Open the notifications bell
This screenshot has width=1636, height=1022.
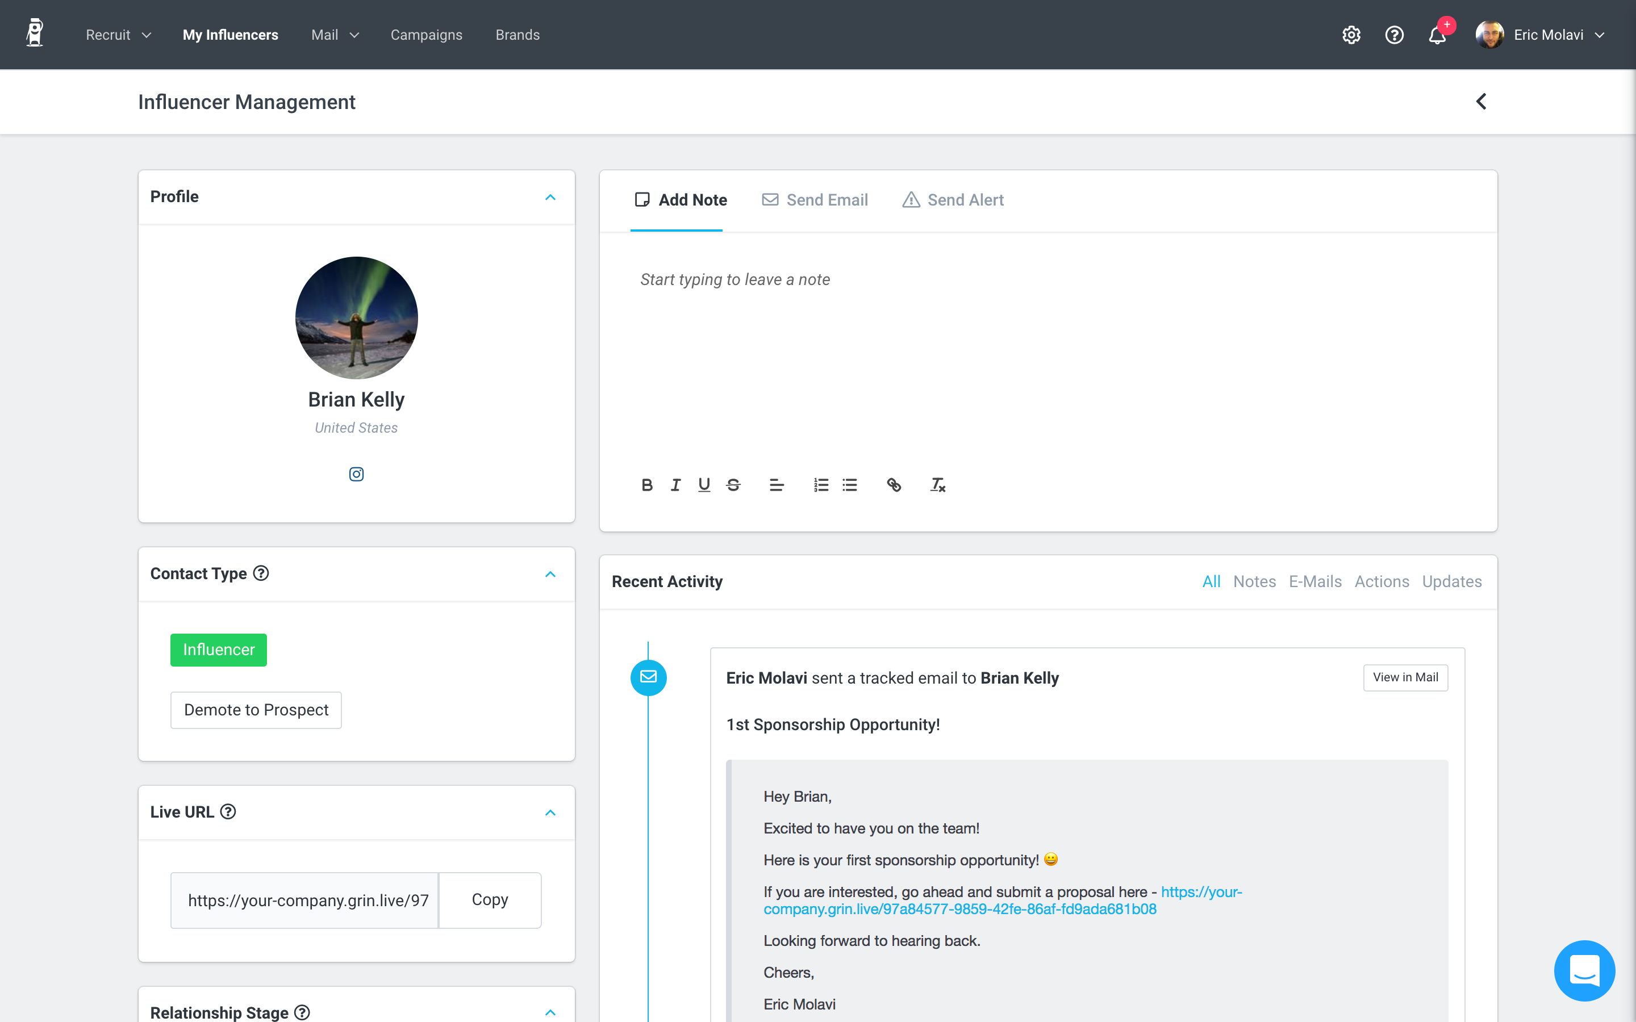pos(1437,35)
